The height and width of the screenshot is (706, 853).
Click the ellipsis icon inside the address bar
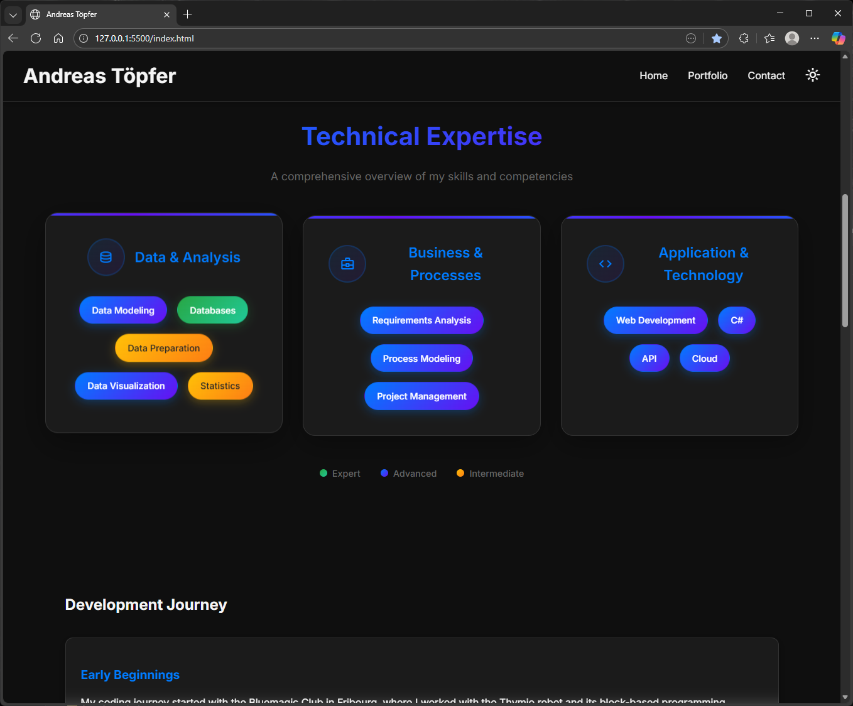[691, 38]
